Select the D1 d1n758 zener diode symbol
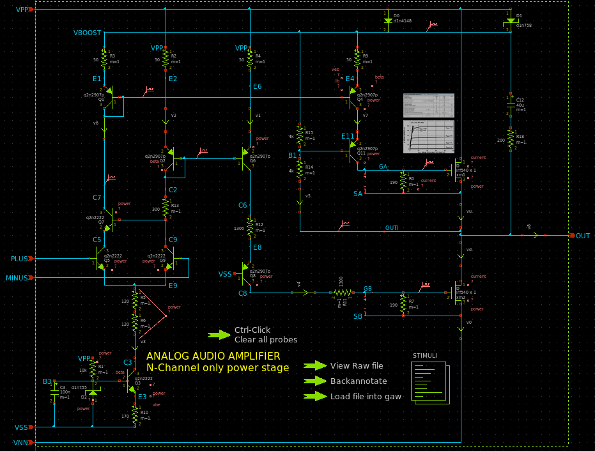The width and height of the screenshot is (595, 451). click(510, 20)
